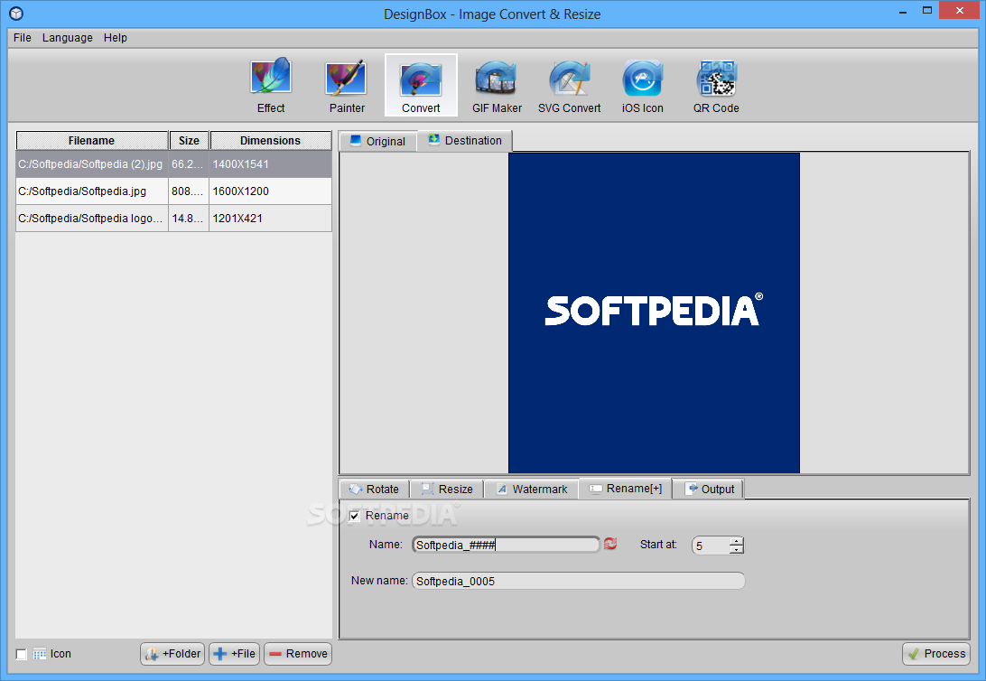This screenshot has width=986, height=681.
Task: Sort by Dimensions column header
Action: pos(270,140)
